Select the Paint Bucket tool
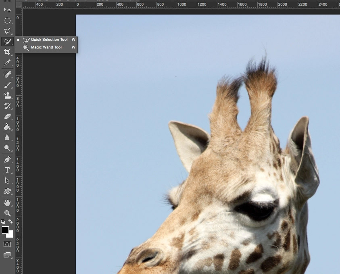This screenshot has height=274, width=340. click(x=7, y=127)
